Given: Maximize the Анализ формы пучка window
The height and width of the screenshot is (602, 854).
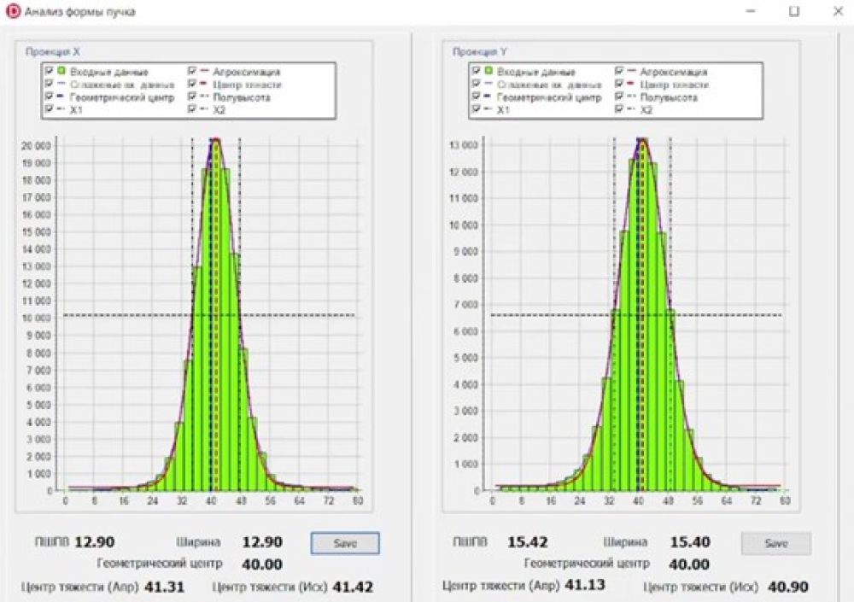Looking at the screenshot, I should tap(794, 12).
